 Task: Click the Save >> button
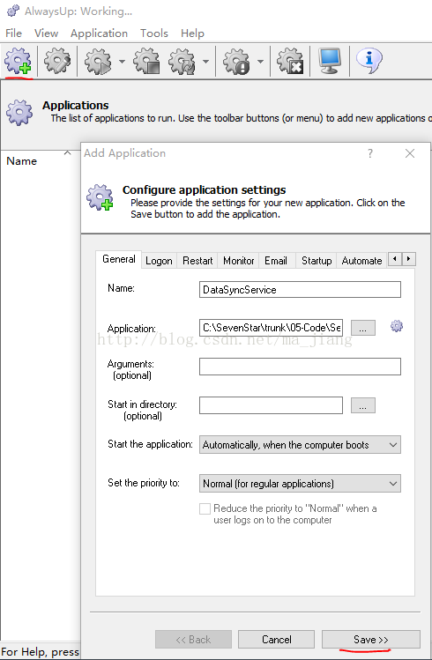pos(371,640)
